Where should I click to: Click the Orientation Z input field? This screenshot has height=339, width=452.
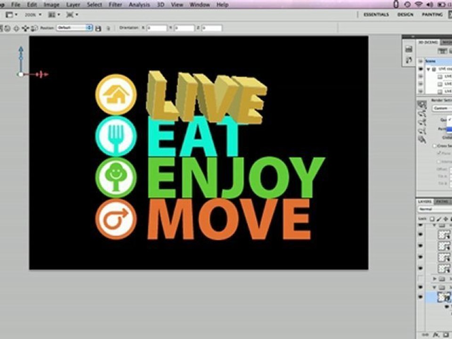212,28
